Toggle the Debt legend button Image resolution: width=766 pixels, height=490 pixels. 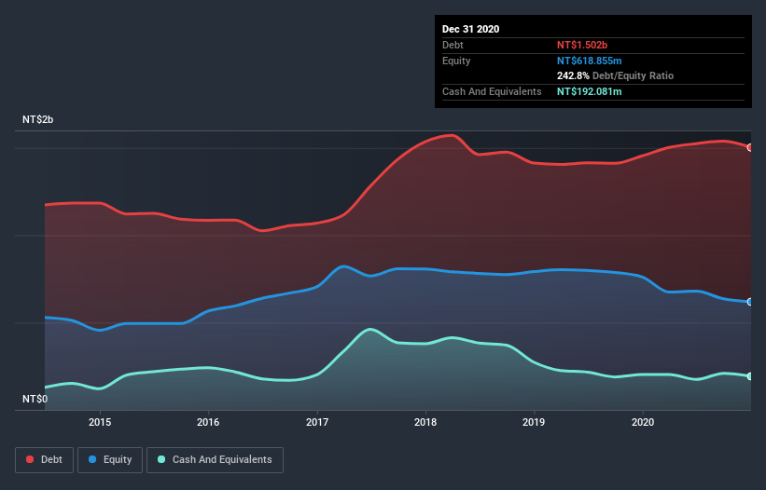[x=44, y=460]
